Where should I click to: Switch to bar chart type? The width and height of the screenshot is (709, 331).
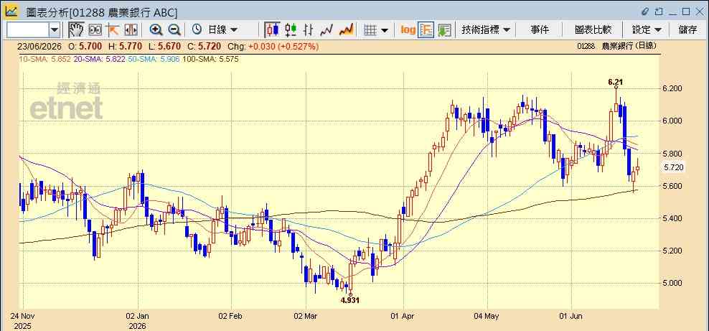pyautogui.click(x=309, y=30)
